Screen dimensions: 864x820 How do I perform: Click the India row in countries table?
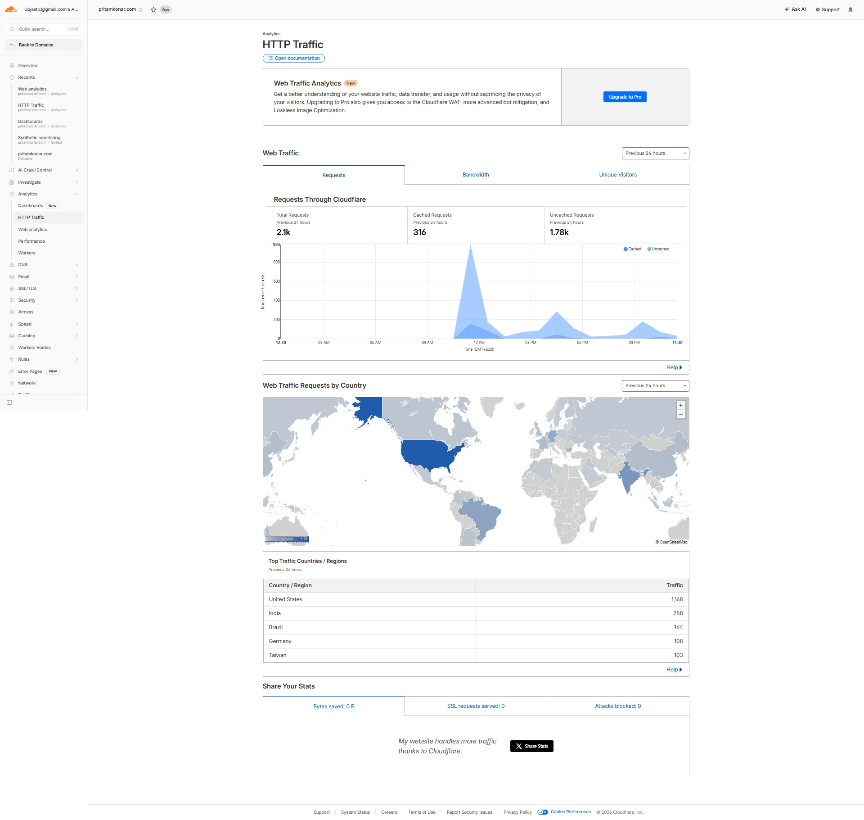tap(476, 613)
